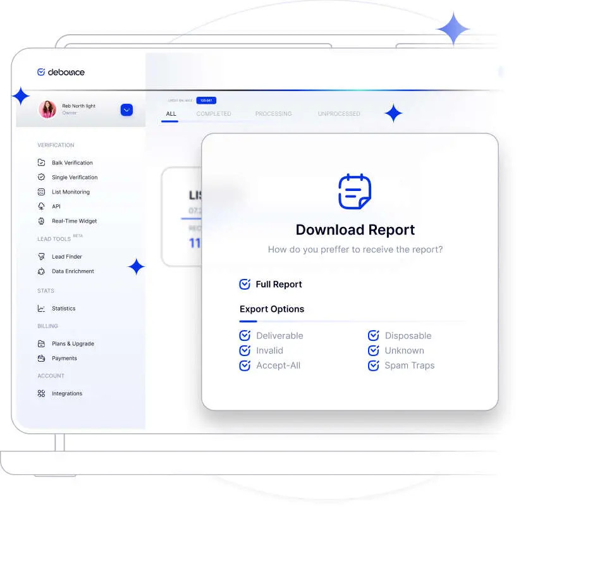Click the Single Verification check icon
Image resolution: width=607 pixels, height=561 pixels.
[x=42, y=177]
